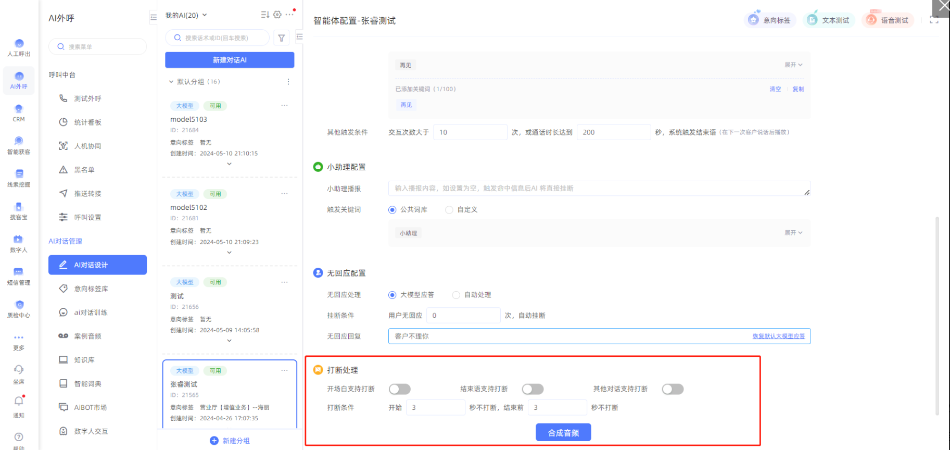Viewport: 950px width, 450px height.
Task: Collapse the 默认分组 group
Action: pos(171,82)
